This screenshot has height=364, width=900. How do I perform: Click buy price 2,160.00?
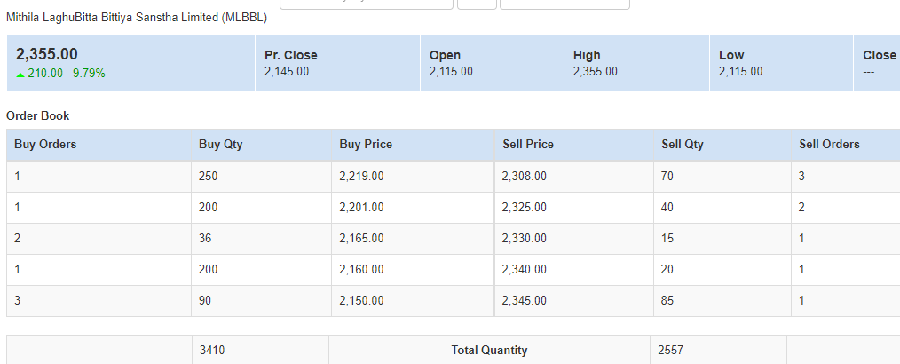click(361, 269)
